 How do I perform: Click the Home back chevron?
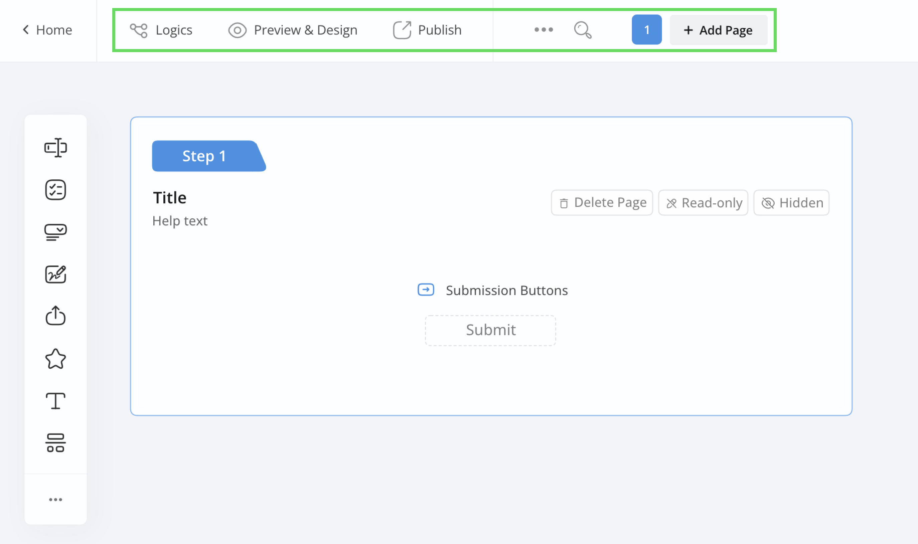(26, 30)
